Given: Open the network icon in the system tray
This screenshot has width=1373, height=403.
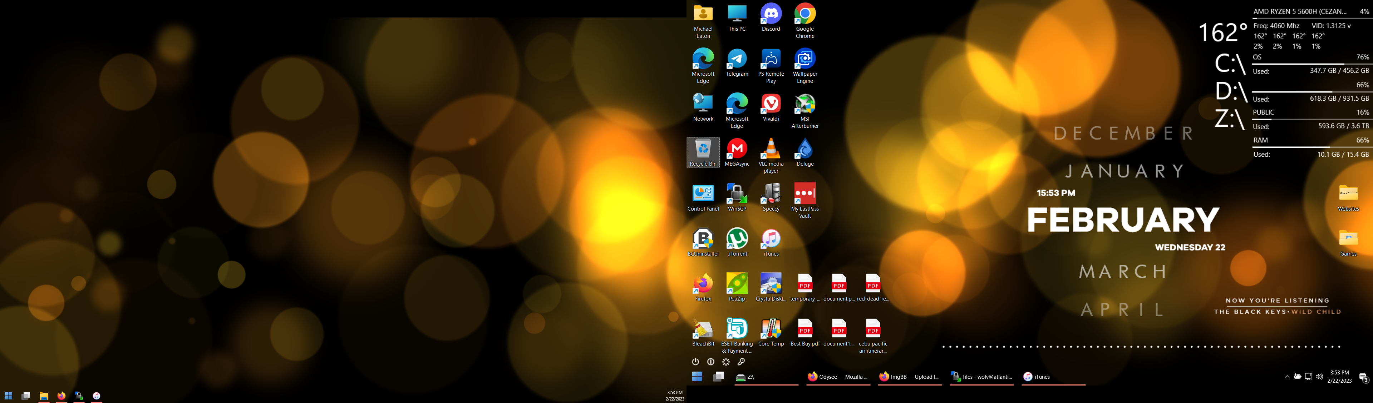Looking at the screenshot, I should coord(1309,377).
